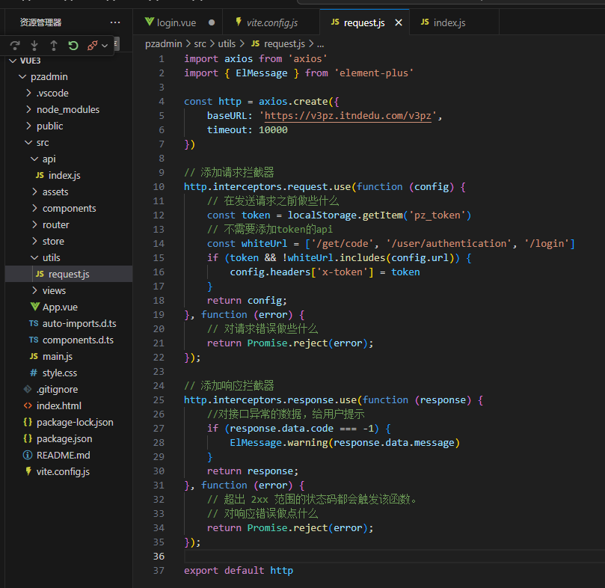Click the unsaved dot on login.vue tab
The width and height of the screenshot is (605, 588).
[x=212, y=22]
